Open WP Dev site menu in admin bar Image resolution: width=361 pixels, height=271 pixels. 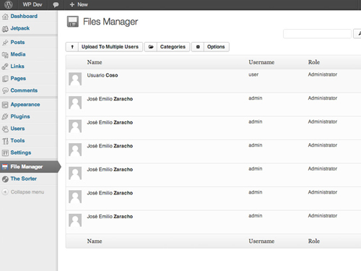[x=32, y=4]
